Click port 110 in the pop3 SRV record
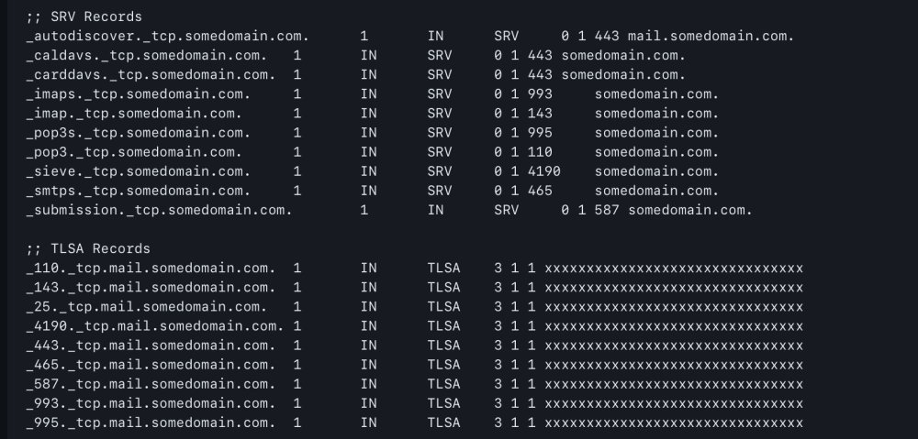918x439 pixels. pos(540,152)
